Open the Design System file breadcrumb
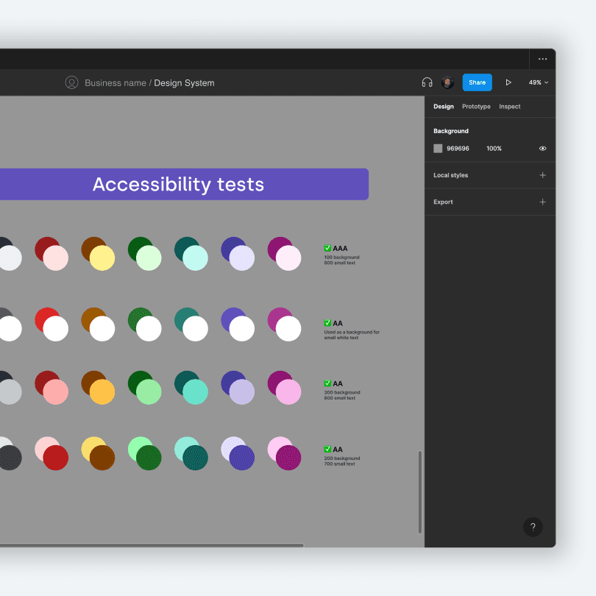Image resolution: width=596 pixels, height=596 pixels. coord(184,82)
